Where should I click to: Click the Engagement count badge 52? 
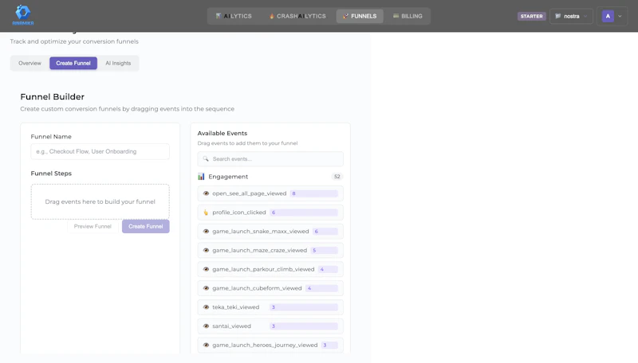(x=337, y=177)
